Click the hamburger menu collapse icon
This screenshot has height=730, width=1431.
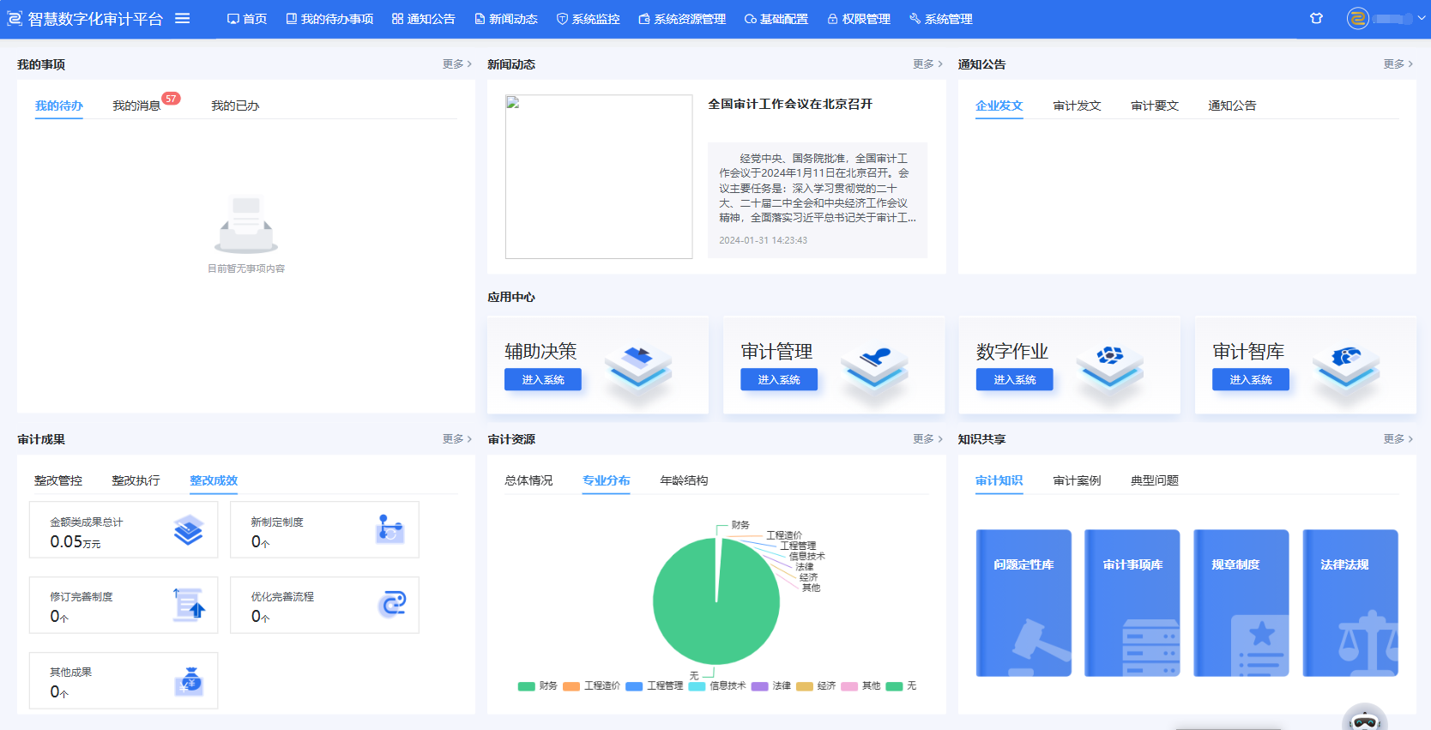coord(182,18)
